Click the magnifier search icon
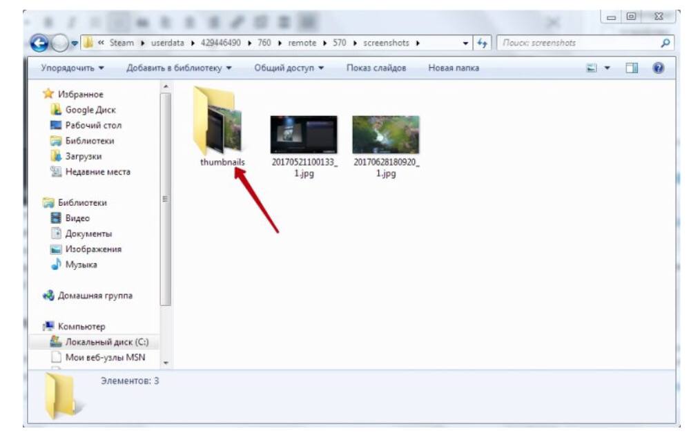Screen dimensions: 700x442 tap(665, 43)
